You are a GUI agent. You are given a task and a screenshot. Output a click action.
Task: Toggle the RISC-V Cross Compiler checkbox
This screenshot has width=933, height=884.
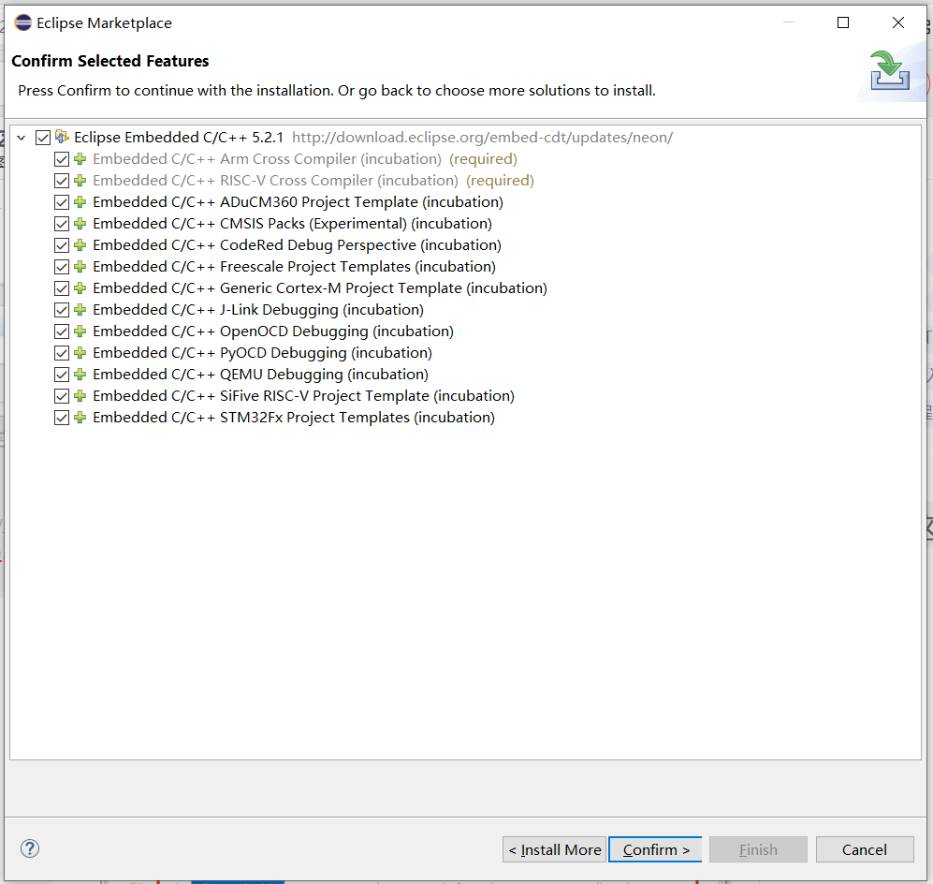pos(61,181)
